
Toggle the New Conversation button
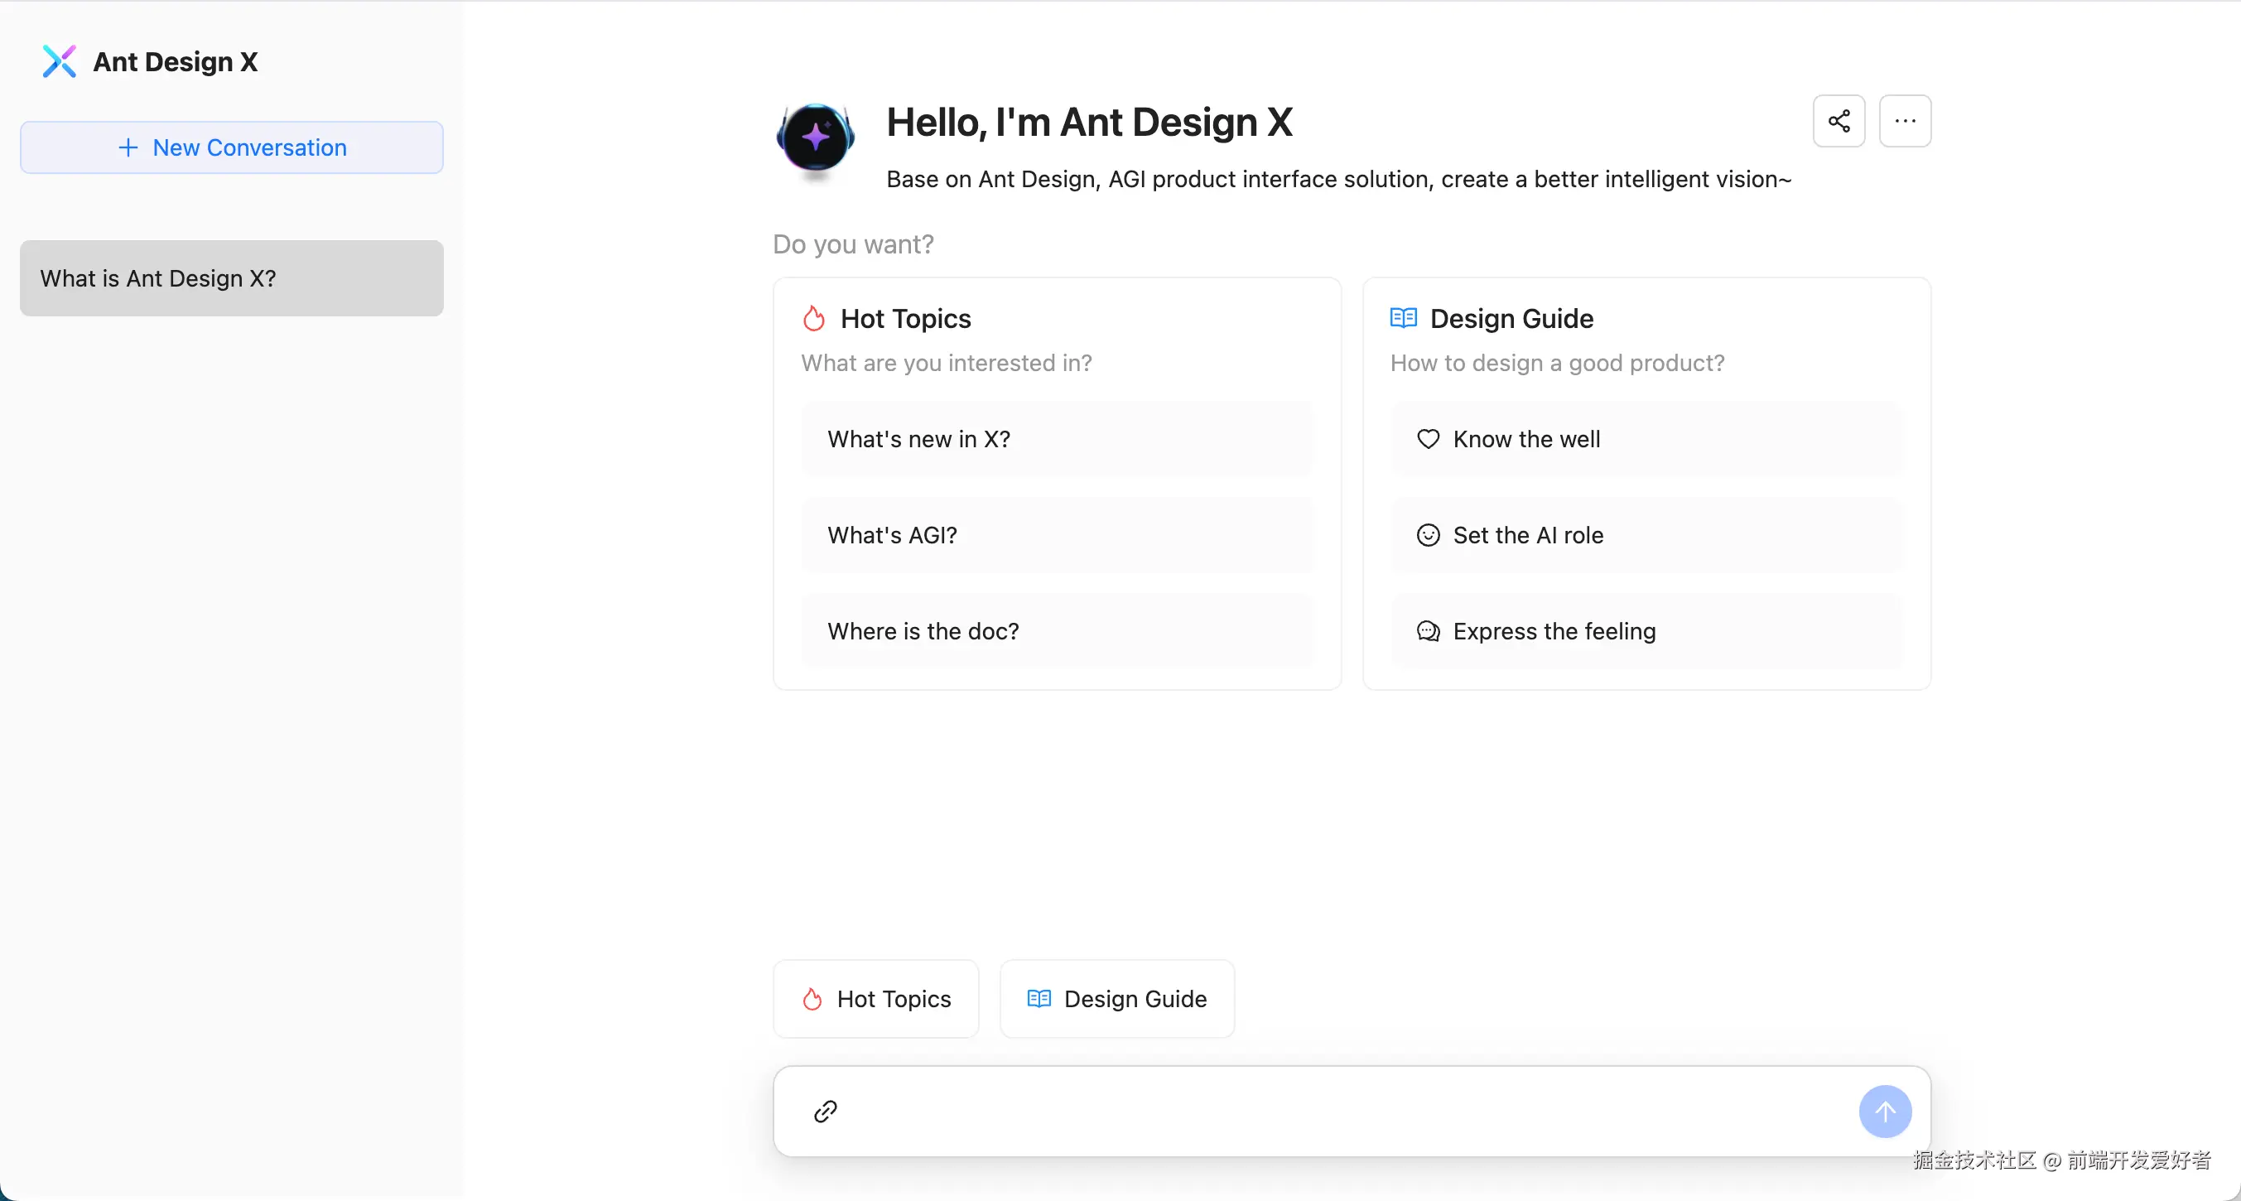coord(231,147)
